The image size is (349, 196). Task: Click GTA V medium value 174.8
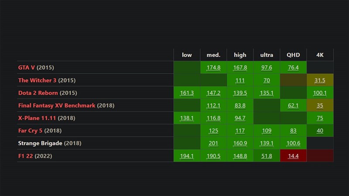tap(213, 68)
